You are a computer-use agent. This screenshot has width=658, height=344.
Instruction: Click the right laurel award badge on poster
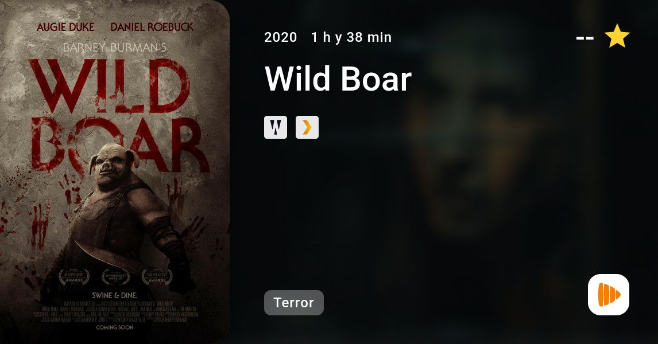point(157,277)
